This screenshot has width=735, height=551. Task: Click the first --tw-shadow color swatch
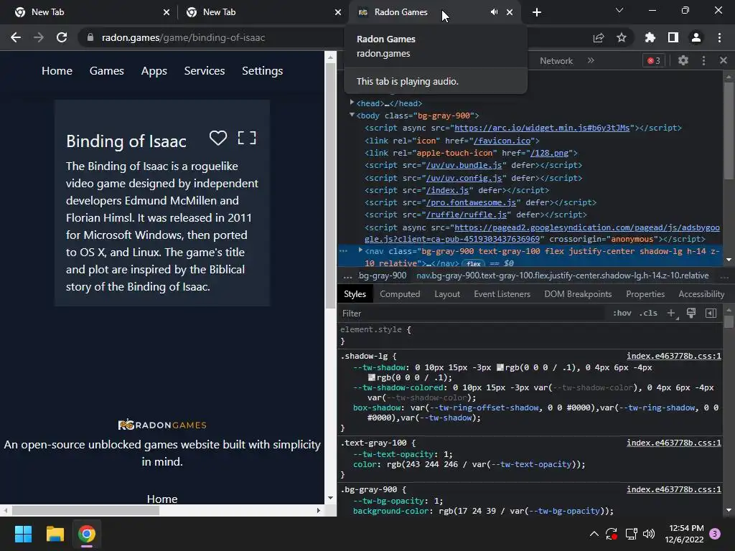pyautogui.click(x=500, y=367)
